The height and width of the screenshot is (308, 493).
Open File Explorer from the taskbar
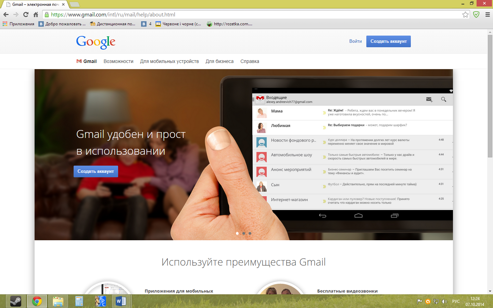pyautogui.click(x=58, y=301)
